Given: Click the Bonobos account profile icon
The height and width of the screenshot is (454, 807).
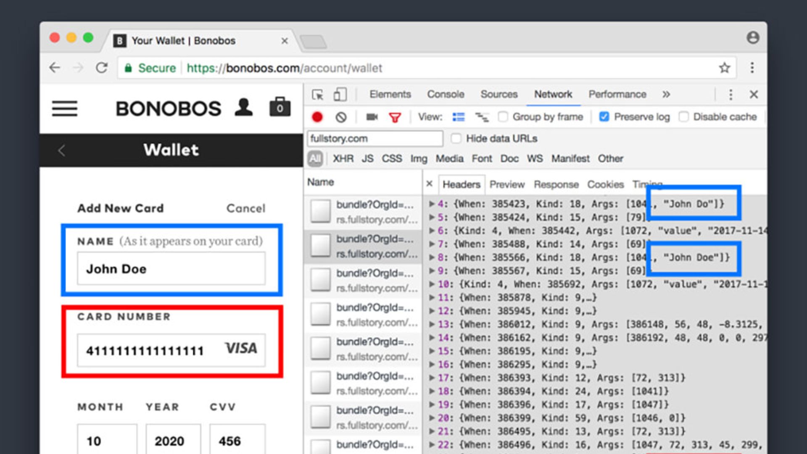Looking at the screenshot, I should click(x=243, y=107).
